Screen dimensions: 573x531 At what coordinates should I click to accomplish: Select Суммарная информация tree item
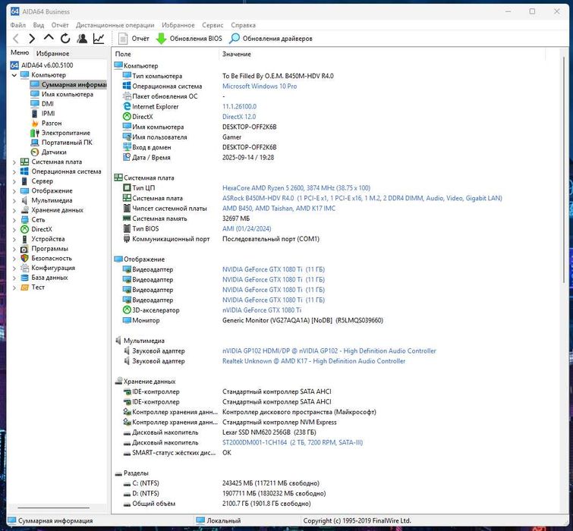[68, 84]
